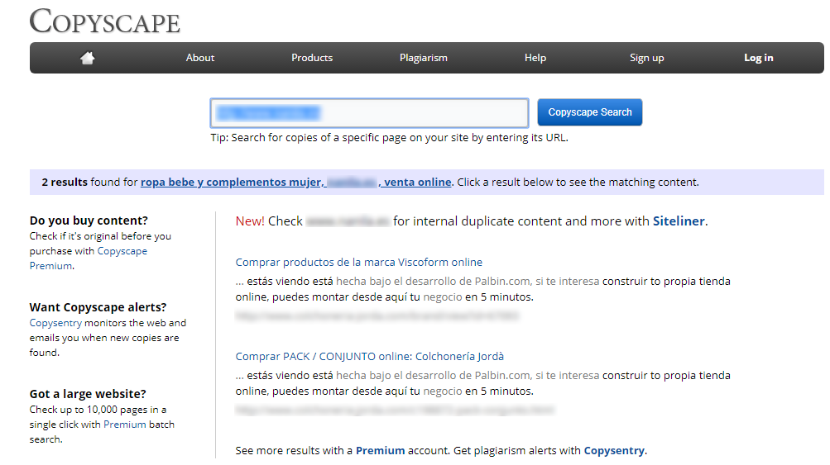The width and height of the screenshot is (830, 465).
Task: Open the Log in page
Action: 759,58
